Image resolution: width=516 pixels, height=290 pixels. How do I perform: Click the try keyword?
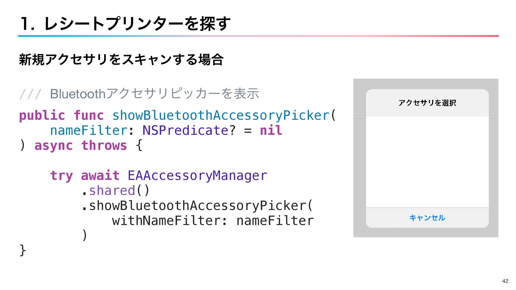pos(62,176)
